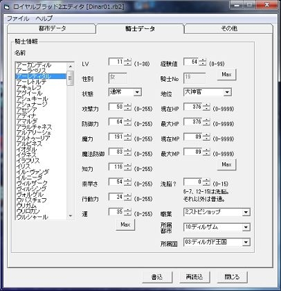Click the 最大MP spinner control
This screenshot has height=291, width=281.
pos(206,152)
